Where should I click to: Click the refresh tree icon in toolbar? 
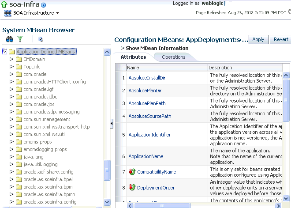click(41, 39)
